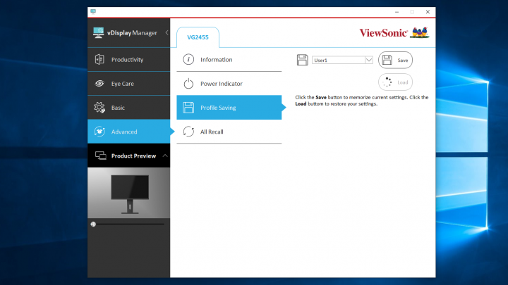This screenshot has height=285, width=508.
Task: Click the app icon in the title bar
Action: (x=93, y=12)
